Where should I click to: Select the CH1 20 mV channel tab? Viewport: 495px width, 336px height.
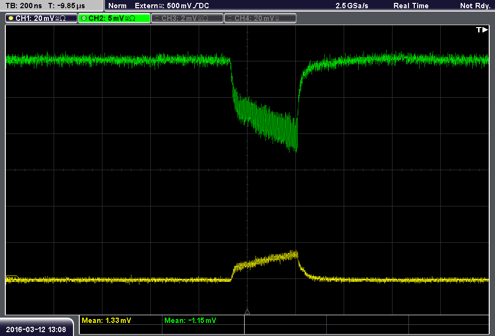click(42, 18)
